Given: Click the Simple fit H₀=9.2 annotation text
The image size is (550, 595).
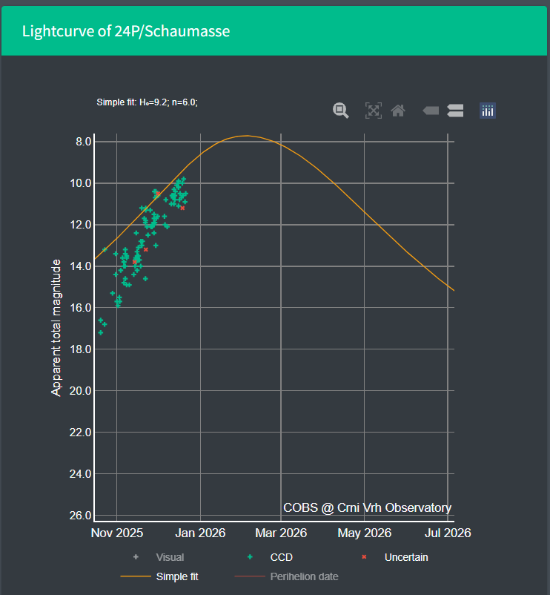Looking at the screenshot, I should [147, 102].
